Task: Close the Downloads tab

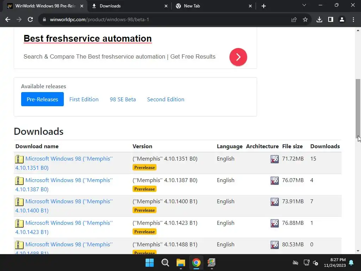Action: coord(166,6)
